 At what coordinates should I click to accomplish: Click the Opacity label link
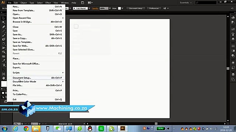click(95, 8)
